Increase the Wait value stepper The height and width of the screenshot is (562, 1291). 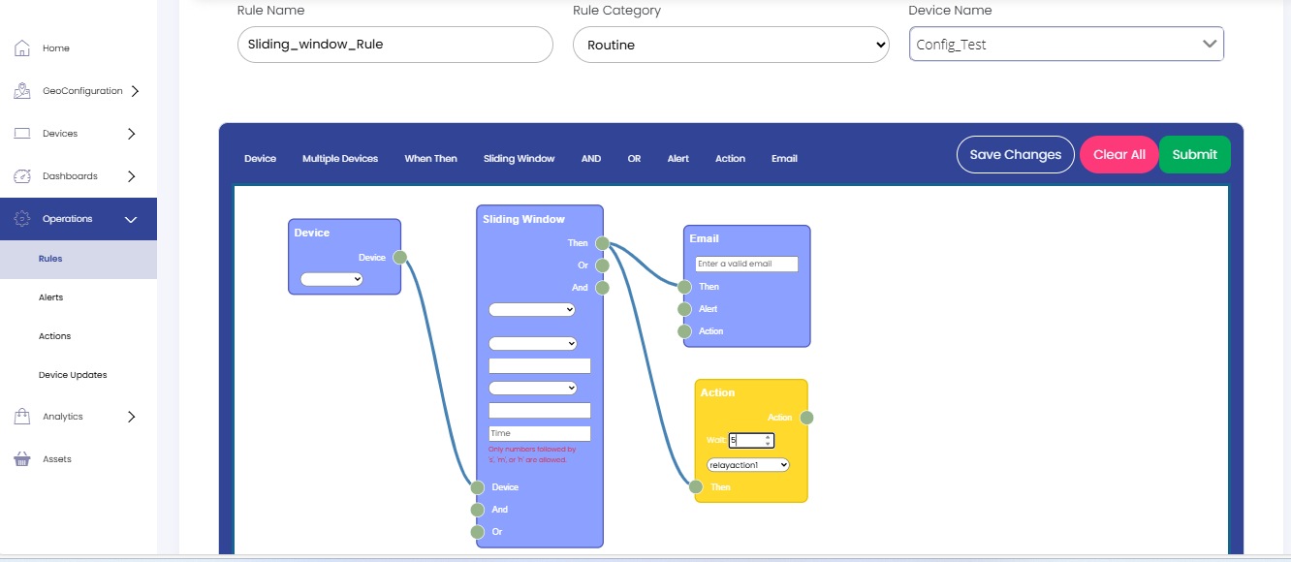pos(768,437)
